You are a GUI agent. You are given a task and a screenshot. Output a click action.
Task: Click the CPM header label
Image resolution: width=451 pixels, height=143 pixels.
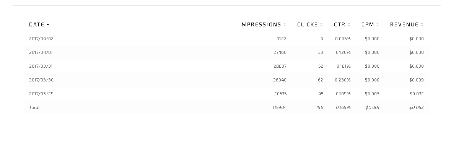coord(368,25)
